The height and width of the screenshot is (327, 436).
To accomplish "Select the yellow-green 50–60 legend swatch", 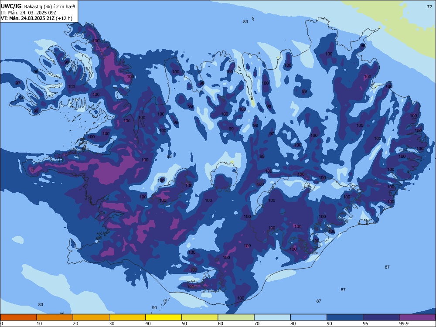I will tap(200, 317).
